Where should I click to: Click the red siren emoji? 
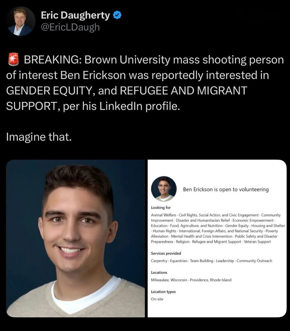coord(13,60)
